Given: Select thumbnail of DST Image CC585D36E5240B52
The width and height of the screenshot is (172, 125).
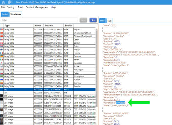Looking at the screenshot, I should (2, 109).
